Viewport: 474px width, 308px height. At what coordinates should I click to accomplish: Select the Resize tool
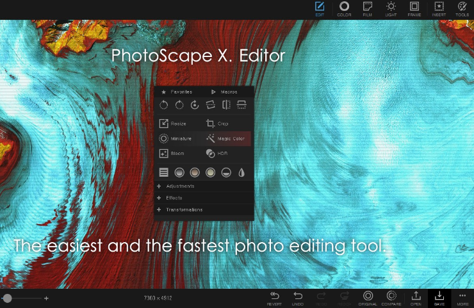[x=172, y=124]
